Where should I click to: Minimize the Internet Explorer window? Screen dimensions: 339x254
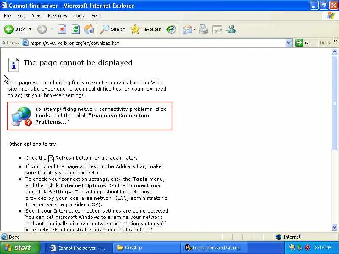314,6
